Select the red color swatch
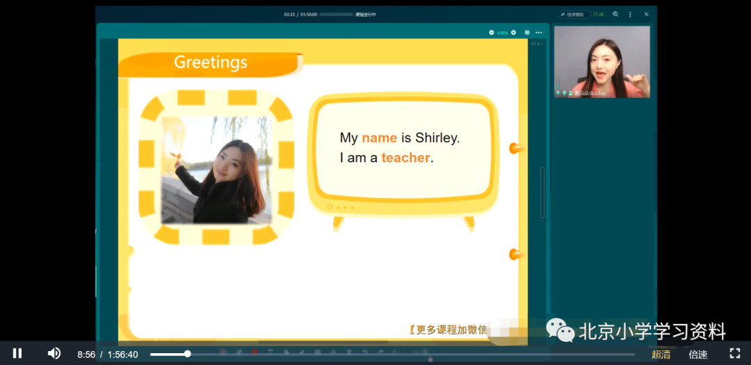 coord(255,352)
